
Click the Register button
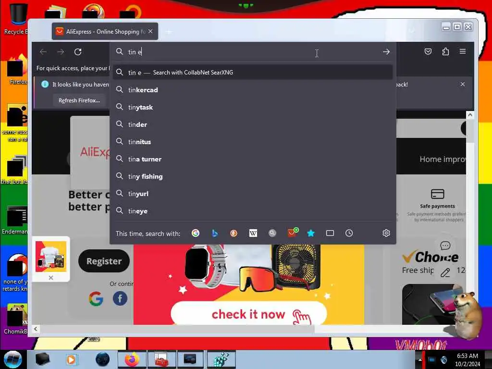[104, 261]
